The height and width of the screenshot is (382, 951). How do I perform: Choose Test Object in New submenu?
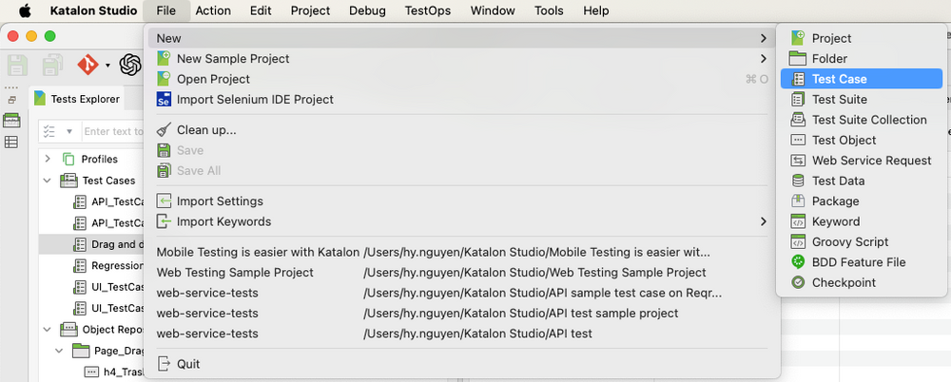(862, 140)
